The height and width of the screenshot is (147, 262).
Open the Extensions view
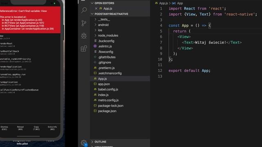(x=84, y=49)
